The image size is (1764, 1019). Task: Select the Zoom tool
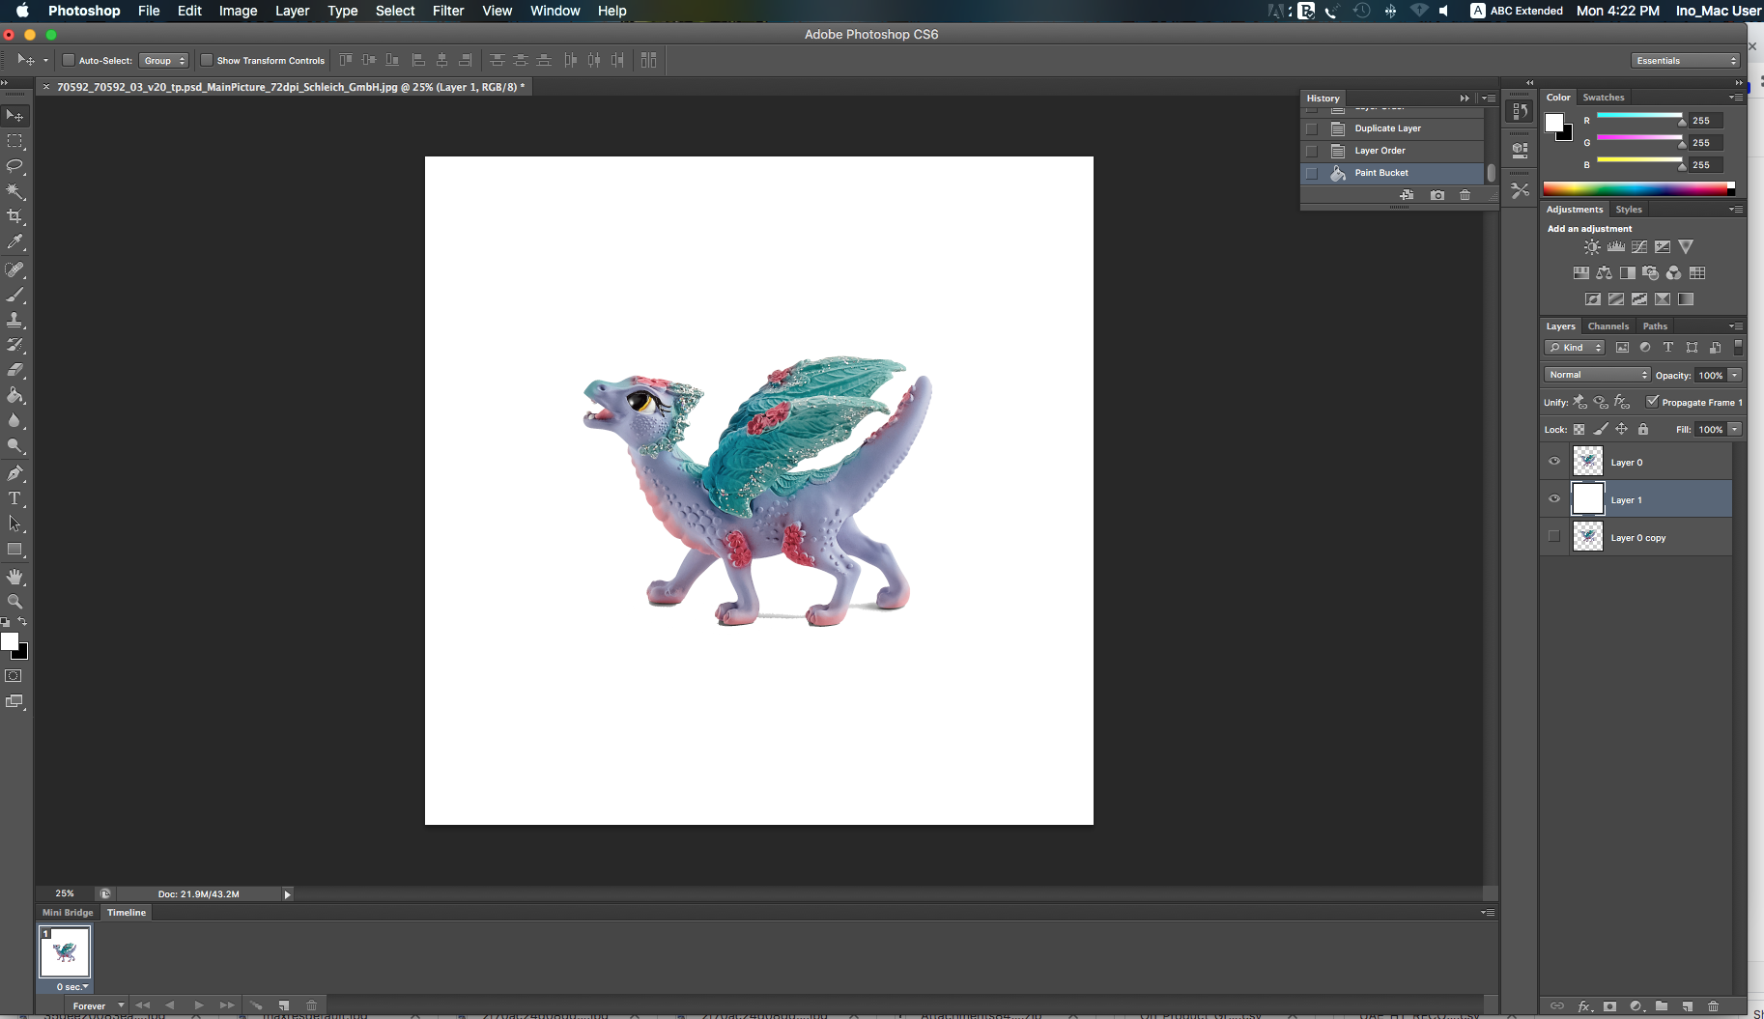14,601
